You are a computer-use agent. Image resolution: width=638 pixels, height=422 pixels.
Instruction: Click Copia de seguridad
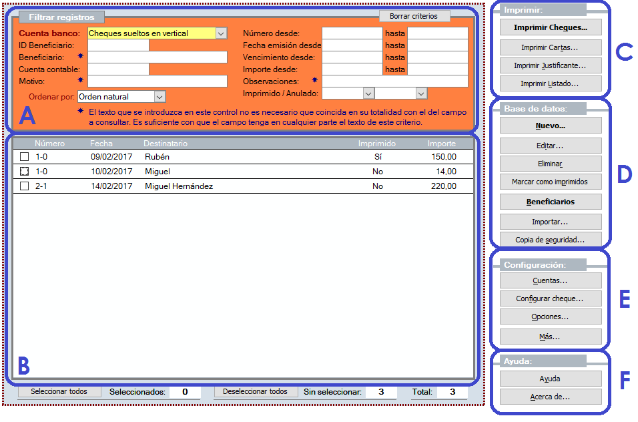(550, 239)
